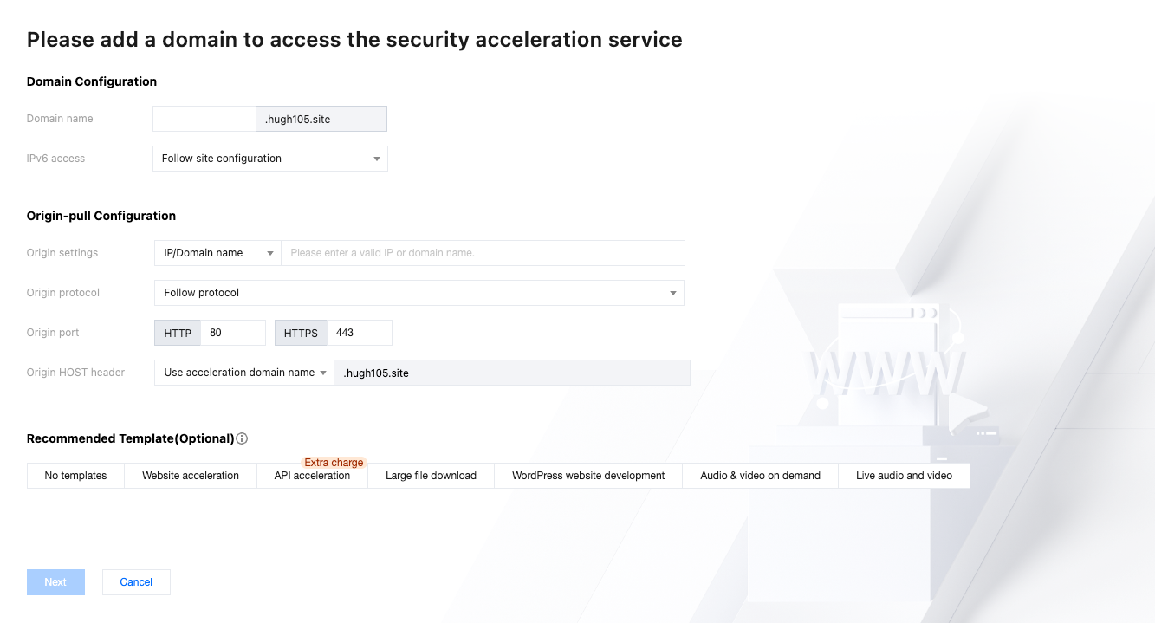Open the Origin protocol dropdown
This screenshot has height=623, width=1155.
(x=419, y=293)
